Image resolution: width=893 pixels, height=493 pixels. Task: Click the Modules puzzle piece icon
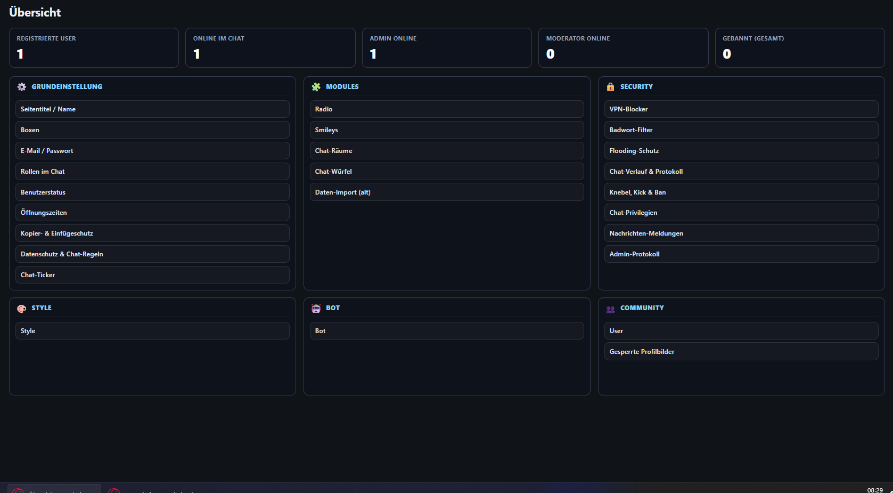pos(316,87)
